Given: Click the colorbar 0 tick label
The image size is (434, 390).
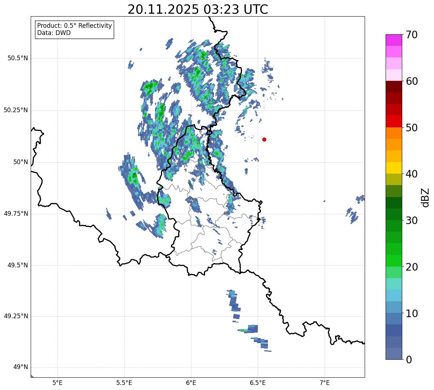Looking at the screenshot, I should point(409,360).
